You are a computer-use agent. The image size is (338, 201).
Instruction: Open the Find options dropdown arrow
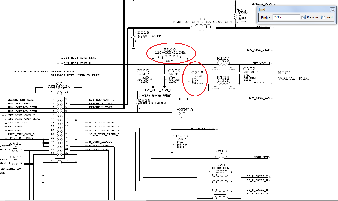coord(270,17)
